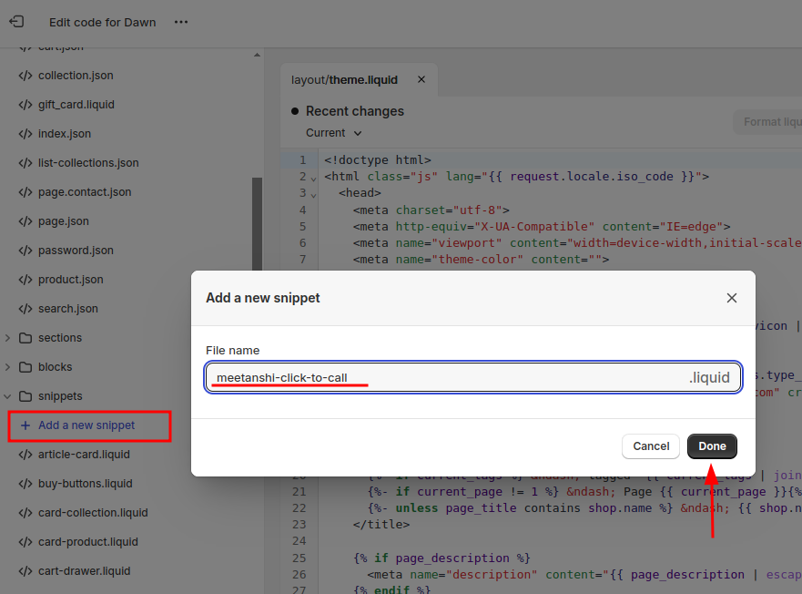Viewport: 802px width, 594px height.
Task: Click the doctype html code line
Action: [378, 159]
